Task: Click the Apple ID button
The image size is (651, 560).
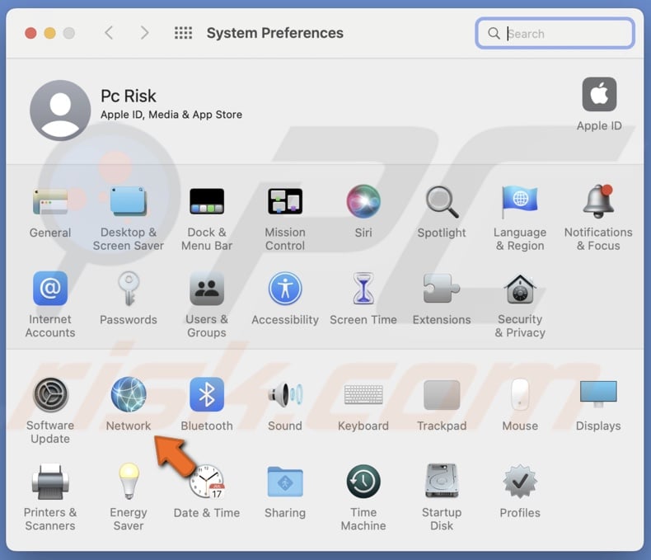Action: 599,96
